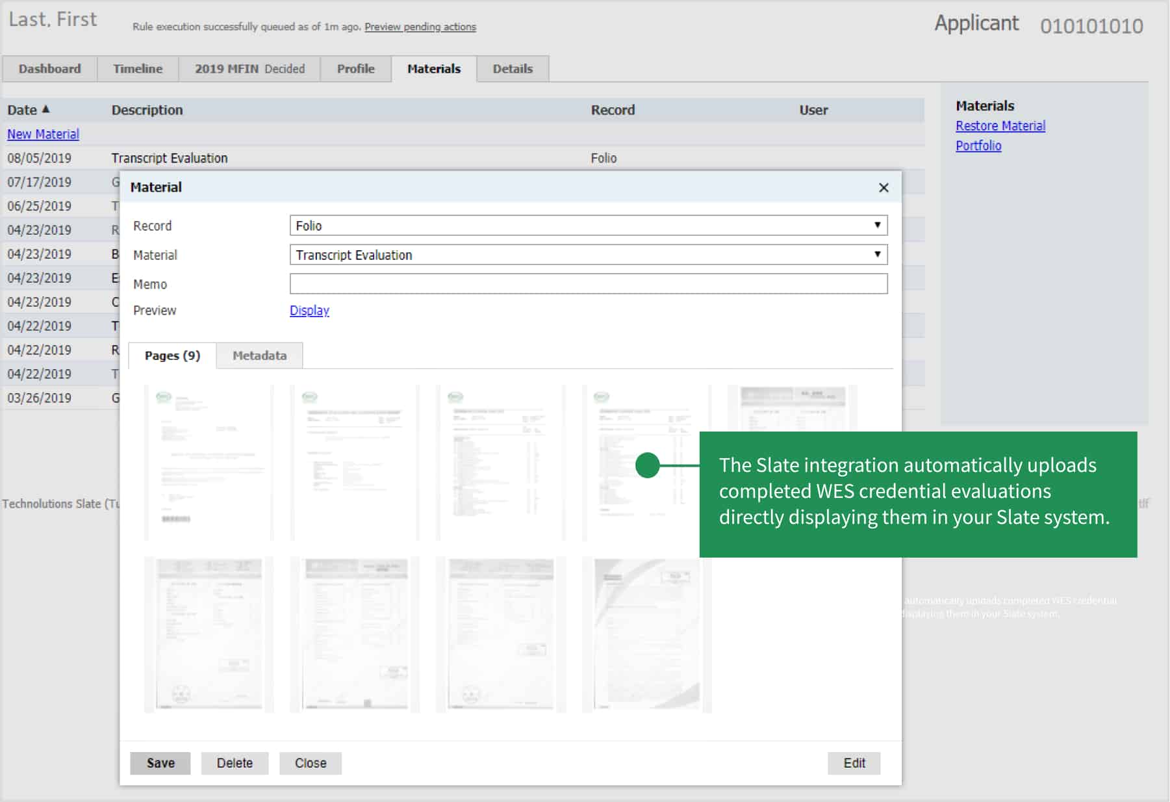Open the Display preview link
This screenshot has width=1170, height=802.
click(x=309, y=311)
